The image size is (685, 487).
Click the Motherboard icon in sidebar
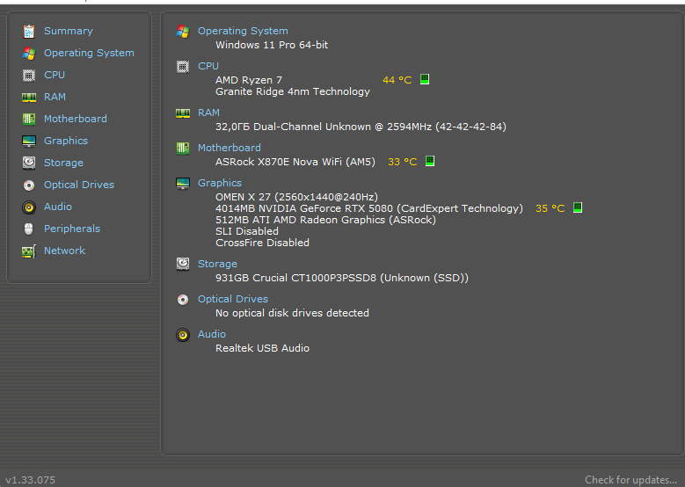(x=29, y=119)
